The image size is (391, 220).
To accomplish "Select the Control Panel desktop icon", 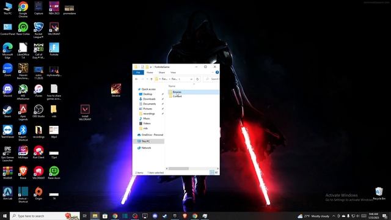I will point(7,29).
